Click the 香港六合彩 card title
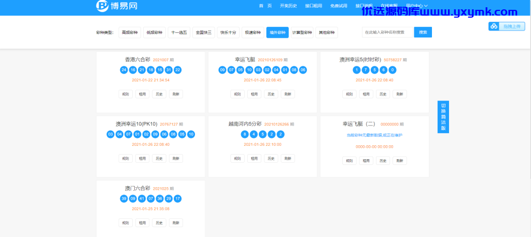The height and width of the screenshot is (237, 531). click(137, 60)
